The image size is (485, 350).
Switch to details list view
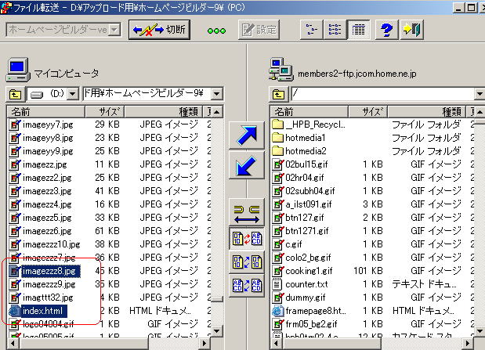[x=357, y=31]
